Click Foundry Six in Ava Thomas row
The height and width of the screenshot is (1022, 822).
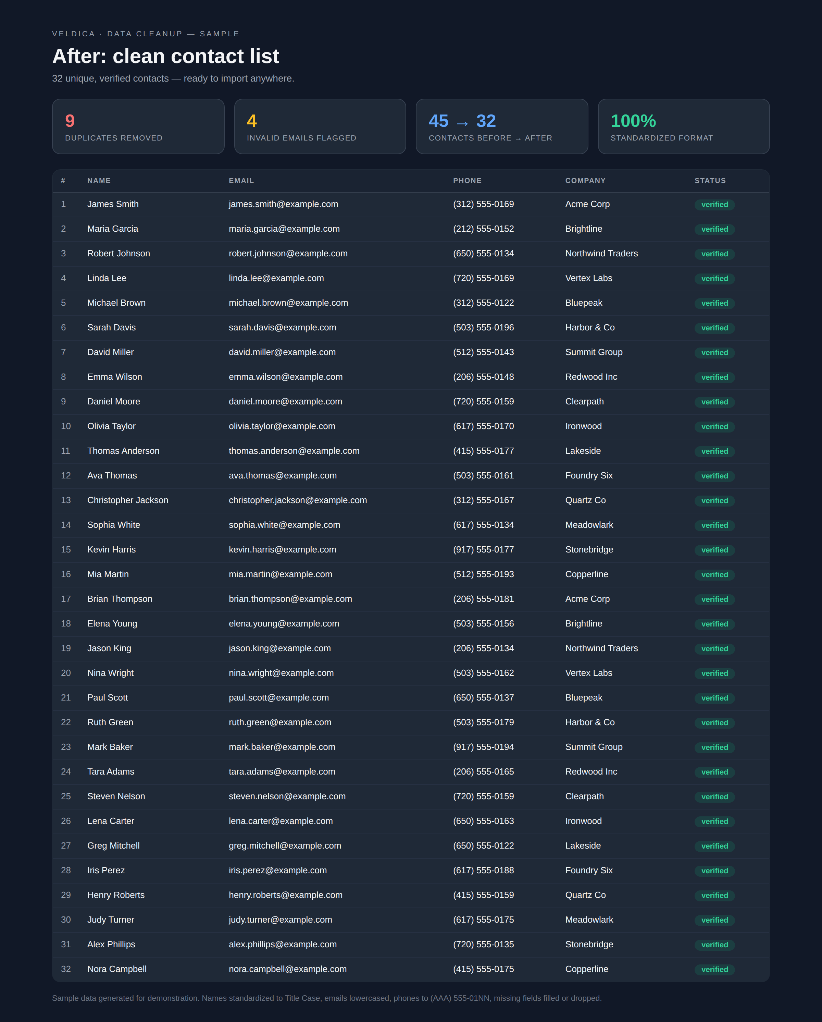[x=589, y=475]
